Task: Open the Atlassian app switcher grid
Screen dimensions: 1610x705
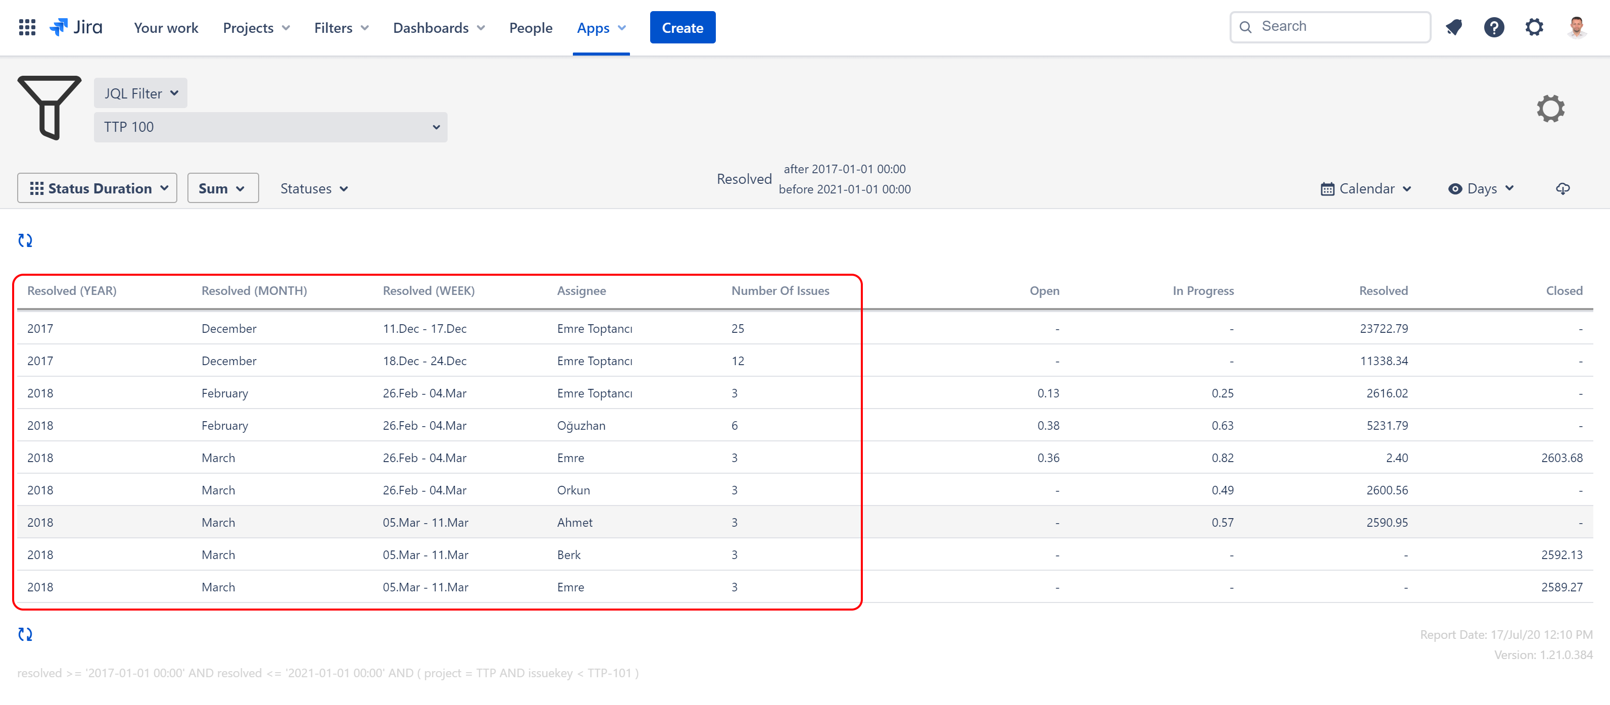Action: (x=26, y=27)
